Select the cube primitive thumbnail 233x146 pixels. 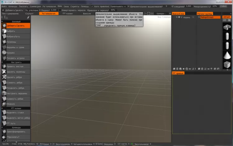227,64
